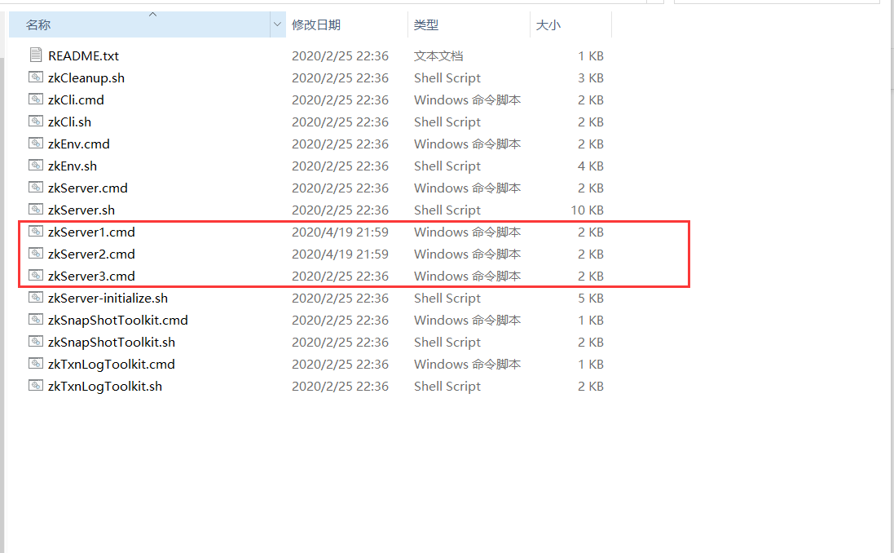Select the zkEnv.sh file name
This screenshot has height=553, width=894.
pos(73,166)
